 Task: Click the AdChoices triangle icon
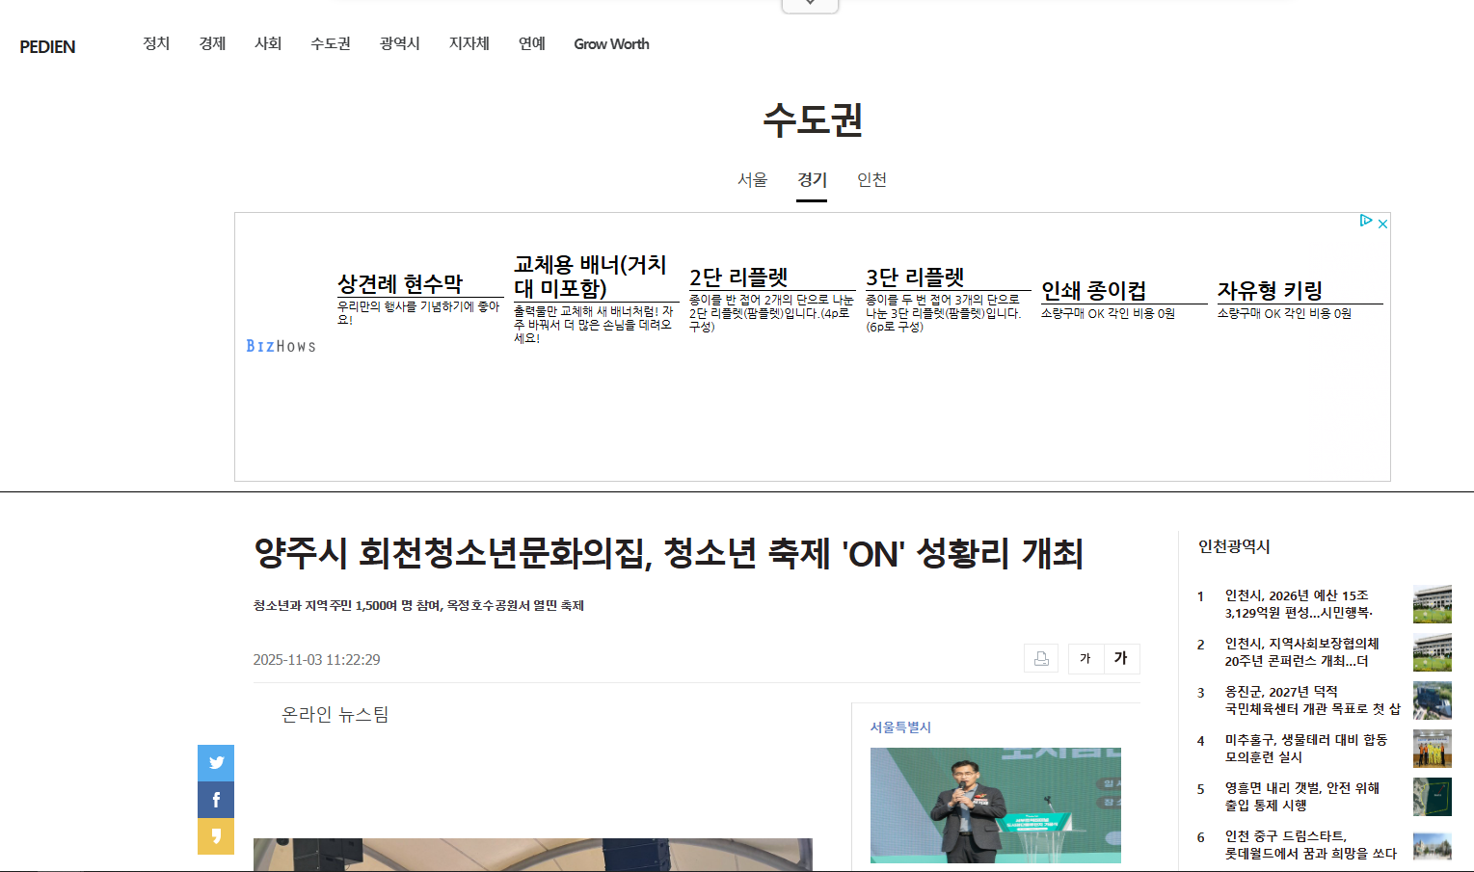pyautogui.click(x=1365, y=221)
